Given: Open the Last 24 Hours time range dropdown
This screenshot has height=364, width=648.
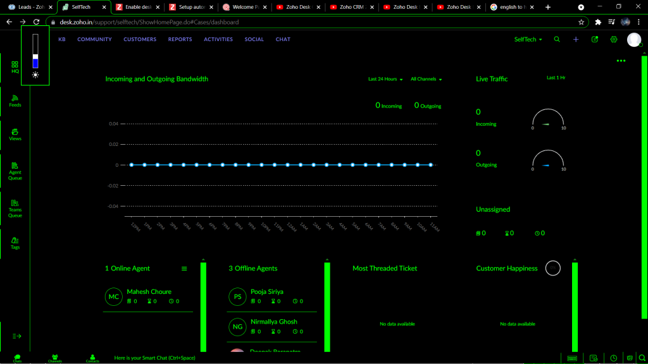Looking at the screenshot, I should pos(385,79).
